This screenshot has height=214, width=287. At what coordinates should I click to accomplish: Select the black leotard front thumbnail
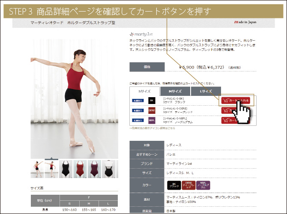(x=66, y=169)
